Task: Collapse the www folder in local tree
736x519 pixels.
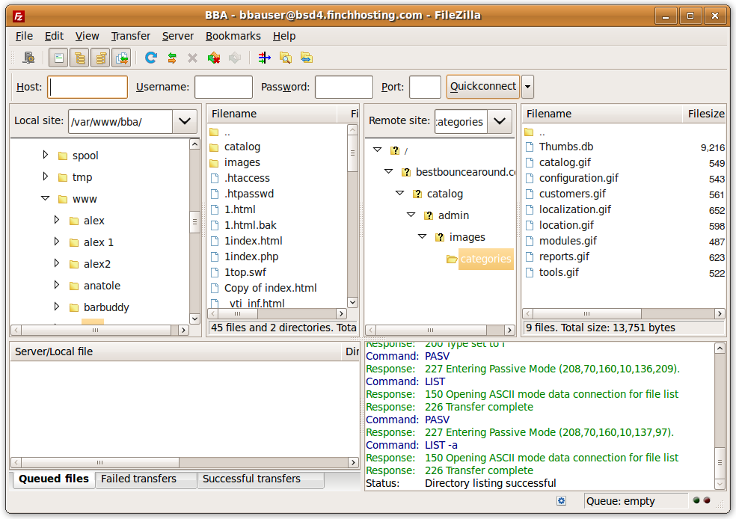Action: tap(45, 198)
